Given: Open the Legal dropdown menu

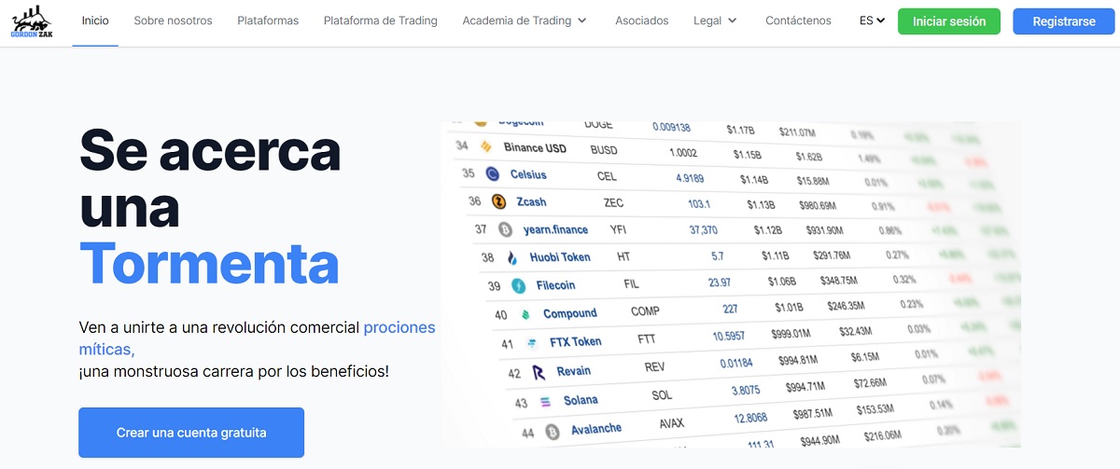Looking at the screenshot, I should (715, 21).
